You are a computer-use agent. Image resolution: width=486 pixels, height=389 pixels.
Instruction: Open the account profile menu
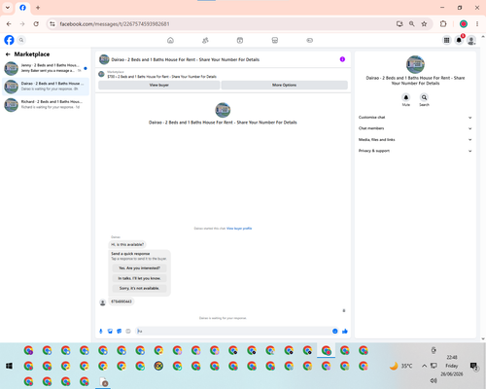point(471,40)
